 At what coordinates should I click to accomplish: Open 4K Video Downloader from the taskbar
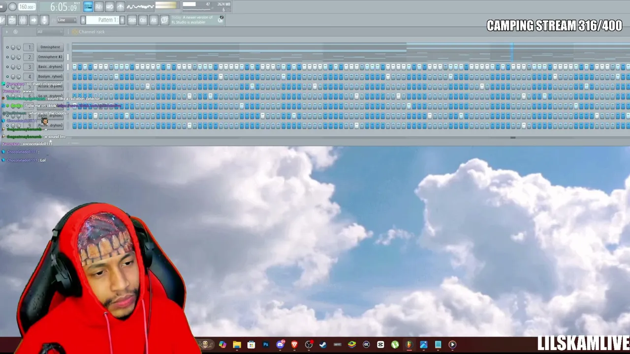pyautogui.click(x=366, y=345)
